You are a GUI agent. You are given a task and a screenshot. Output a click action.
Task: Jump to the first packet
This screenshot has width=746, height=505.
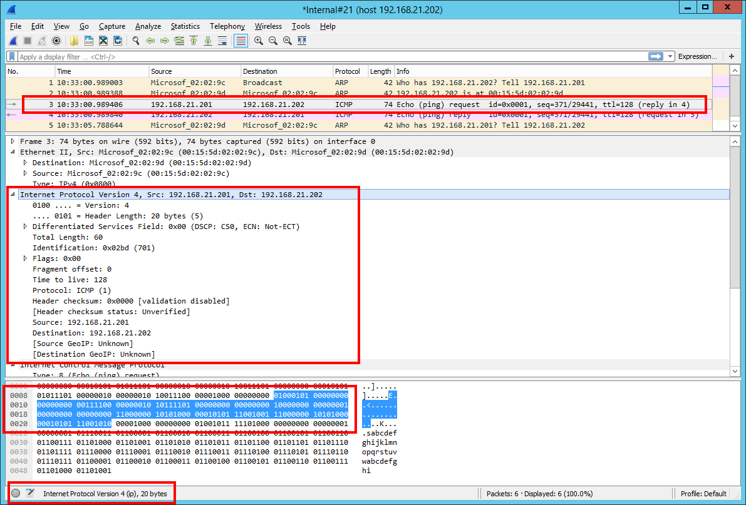194,41
